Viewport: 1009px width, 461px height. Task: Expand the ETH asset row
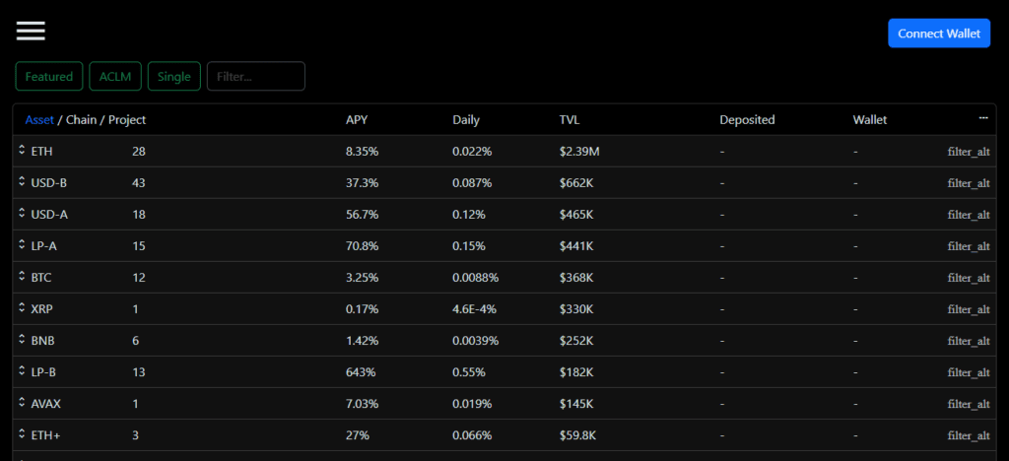click(x=22, y=151)
